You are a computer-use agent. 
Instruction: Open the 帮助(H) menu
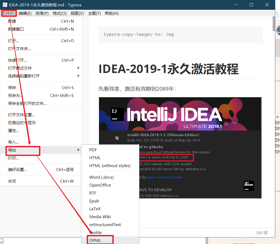point(111,13)
